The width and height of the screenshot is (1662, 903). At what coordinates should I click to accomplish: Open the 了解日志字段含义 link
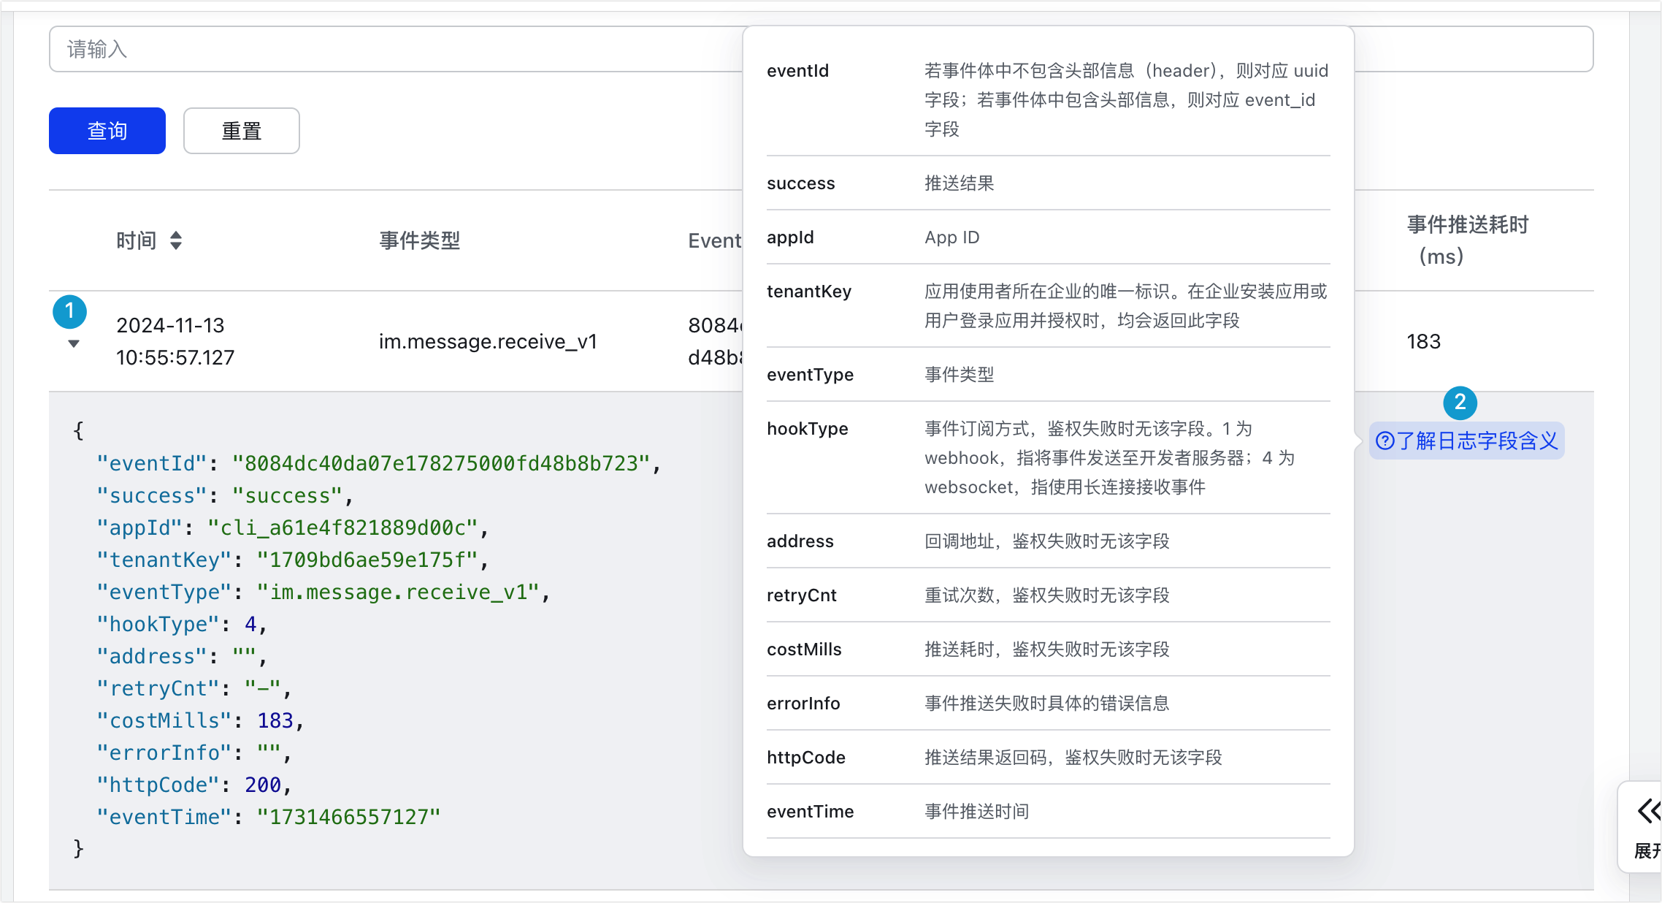coord(1477,441)
